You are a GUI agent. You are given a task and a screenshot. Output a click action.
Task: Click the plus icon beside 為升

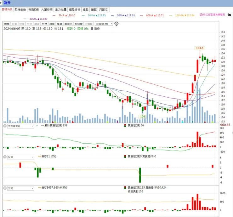click(1, 3)
